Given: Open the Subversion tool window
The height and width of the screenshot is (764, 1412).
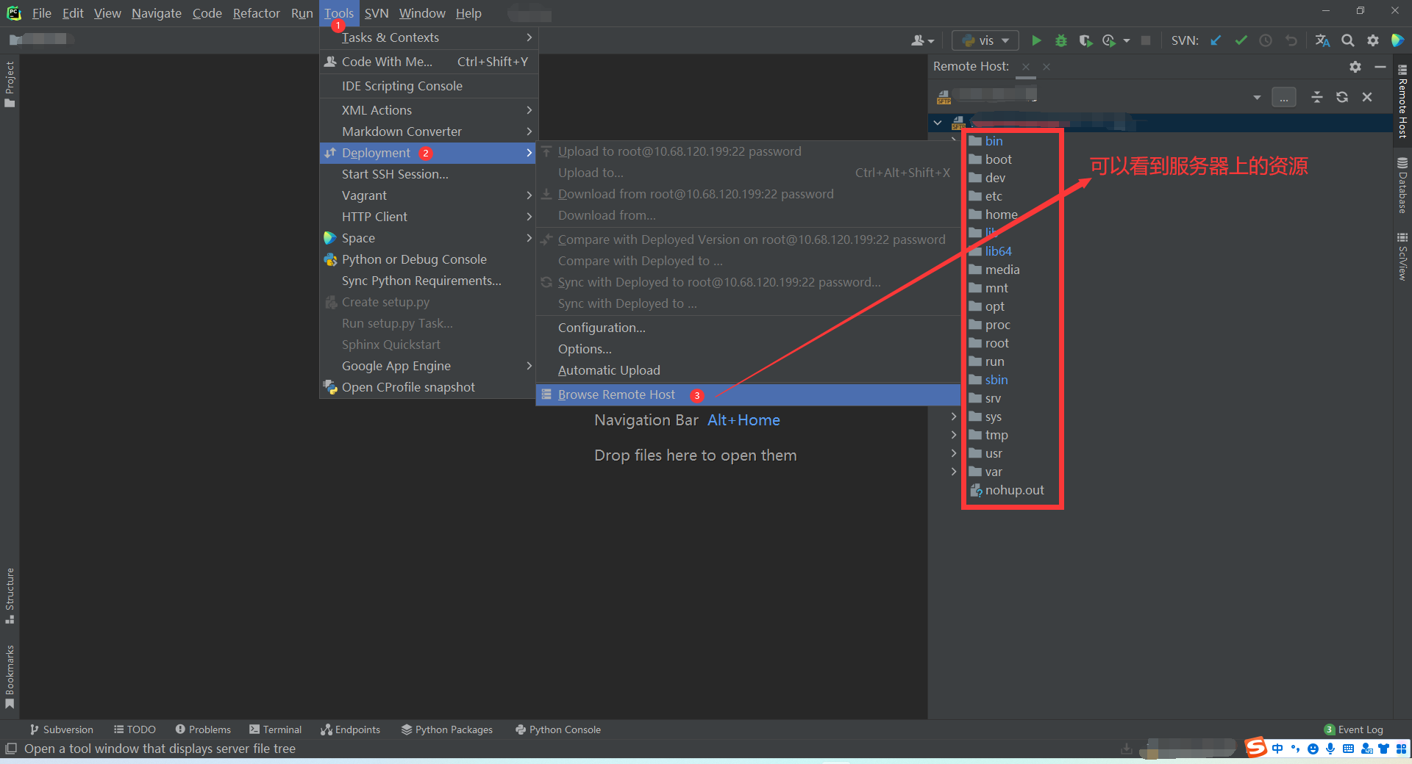Looking at the screenshot, I should coord(62,729).
